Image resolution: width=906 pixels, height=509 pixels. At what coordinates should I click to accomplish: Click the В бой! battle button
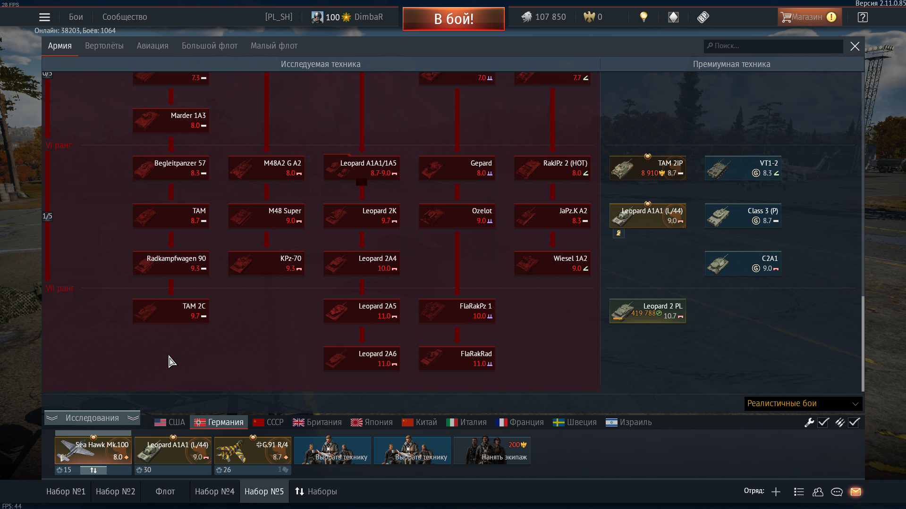pos(454,19)
